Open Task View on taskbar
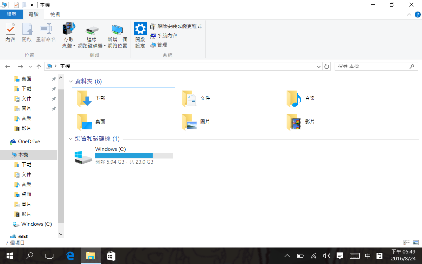422x264 pixels. click(x=49, y=256)
